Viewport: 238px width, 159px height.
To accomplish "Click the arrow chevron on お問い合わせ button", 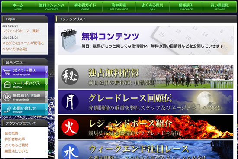I will pos(46,110).
